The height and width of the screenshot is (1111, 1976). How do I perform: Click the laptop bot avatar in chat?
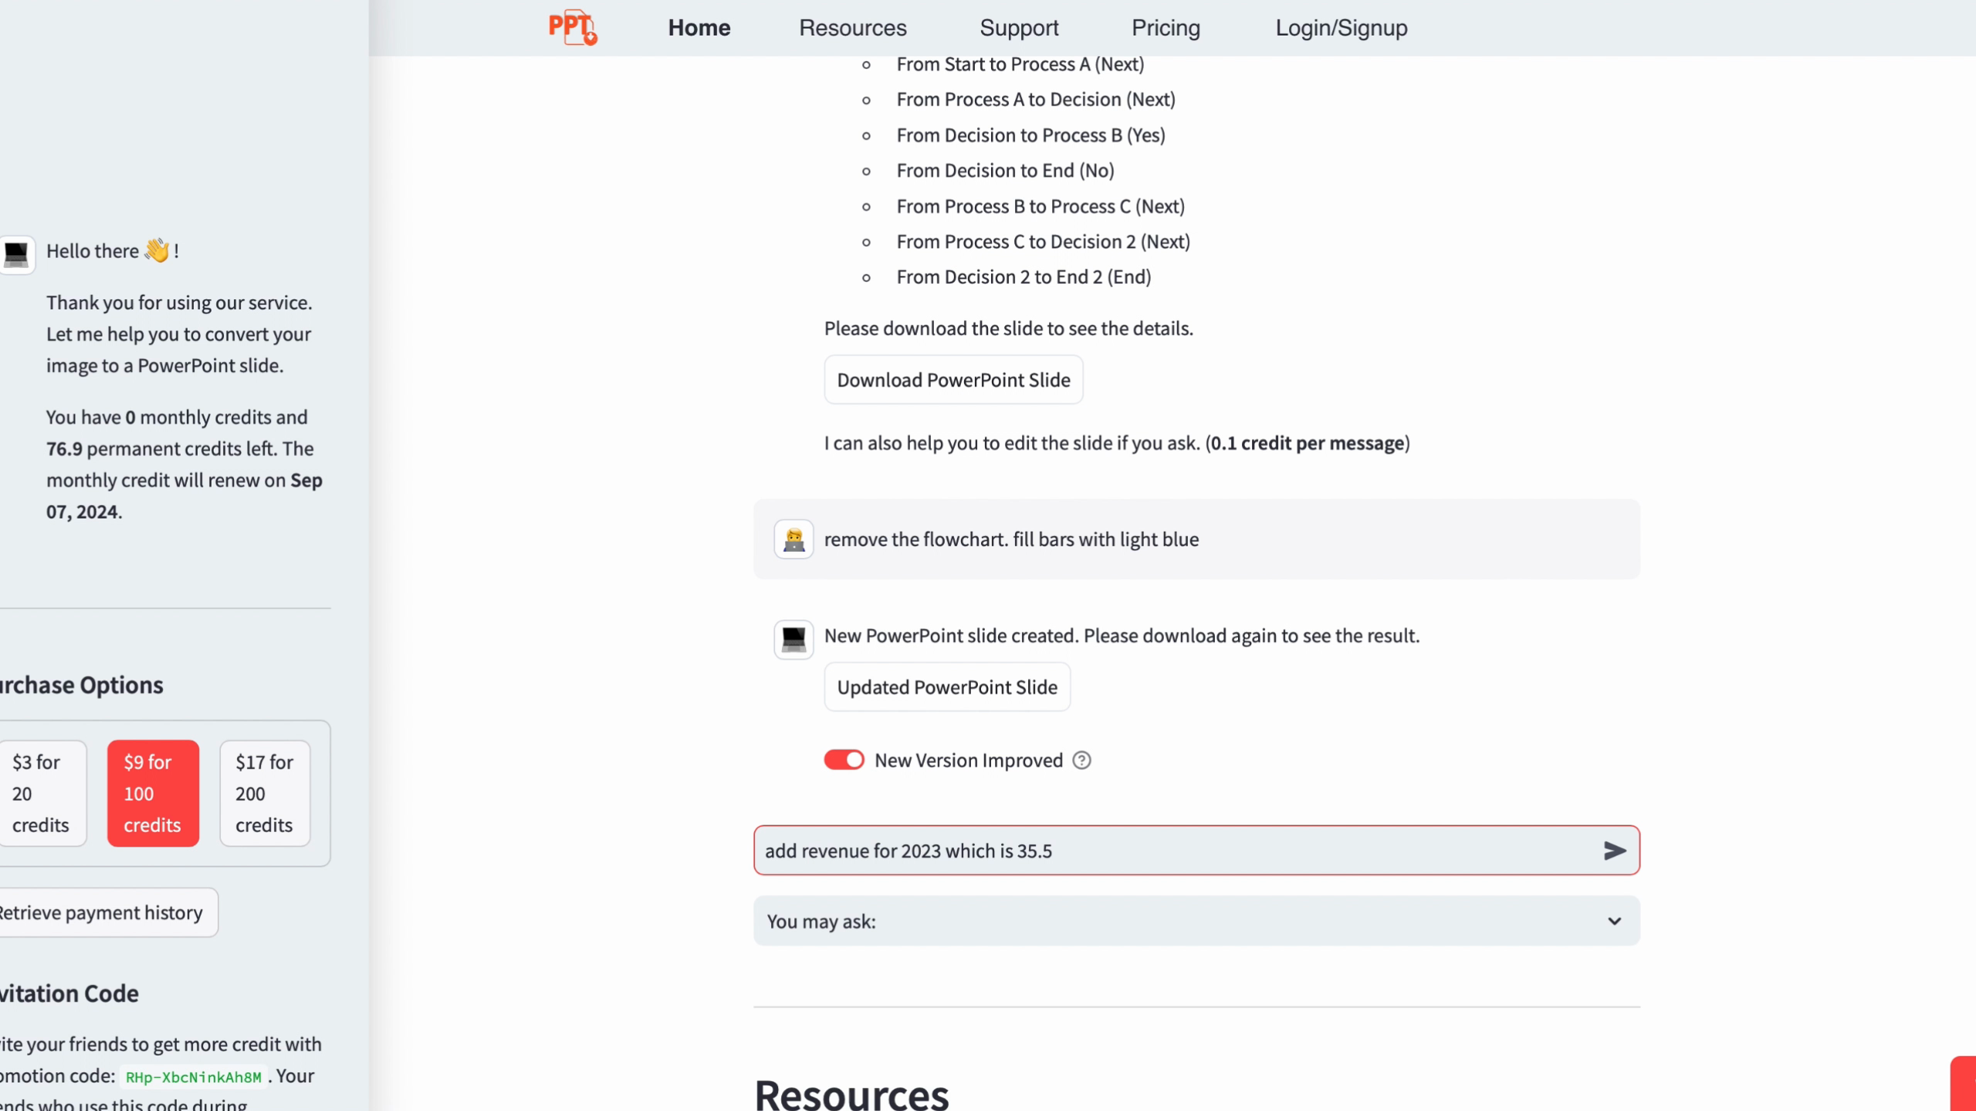793,639
